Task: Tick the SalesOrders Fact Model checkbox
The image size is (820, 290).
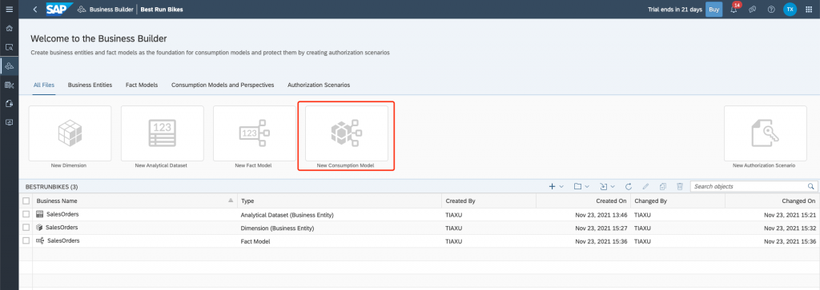Action: [26, 240]
